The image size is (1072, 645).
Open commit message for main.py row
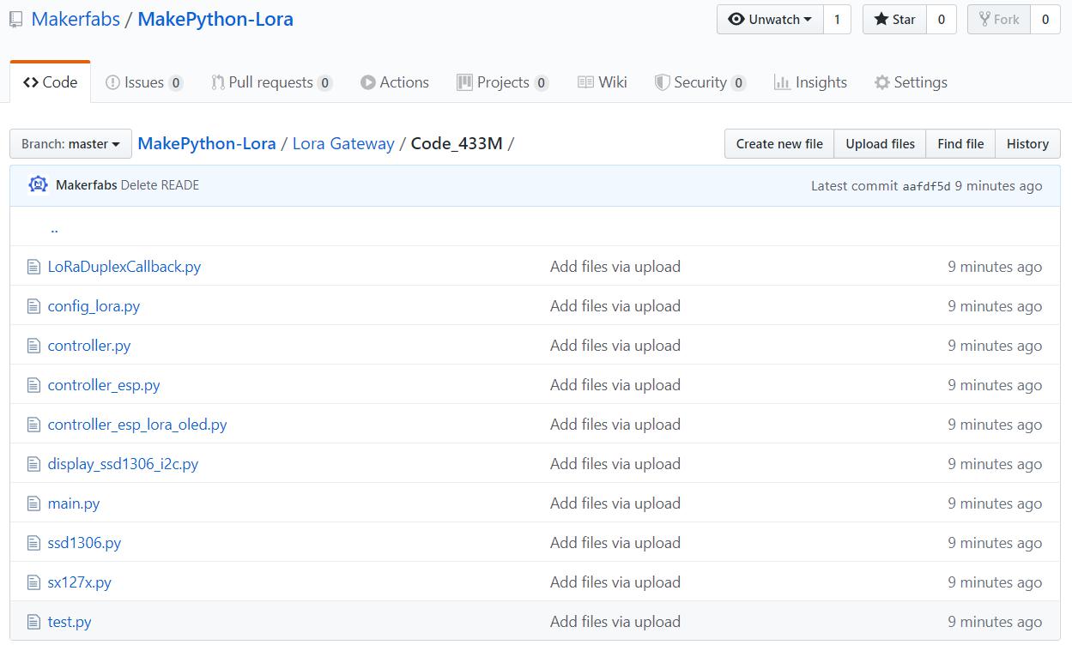pyautogui.click(x=615, y=503)
